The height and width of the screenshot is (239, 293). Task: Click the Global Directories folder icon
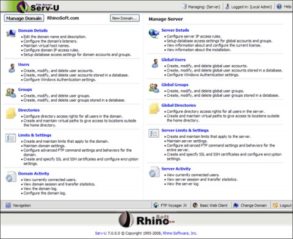[154, 109]
